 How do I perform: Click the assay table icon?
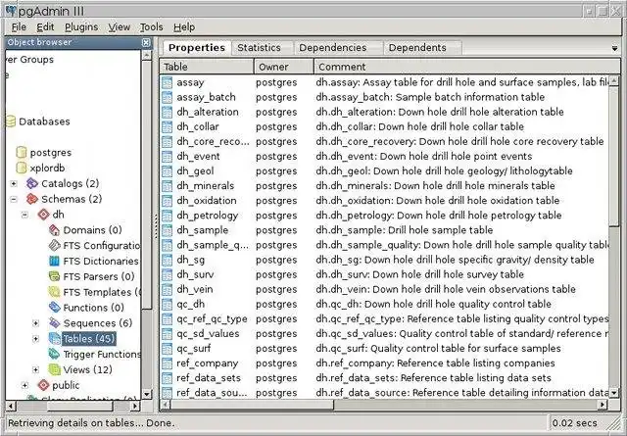tap(167, 82)
